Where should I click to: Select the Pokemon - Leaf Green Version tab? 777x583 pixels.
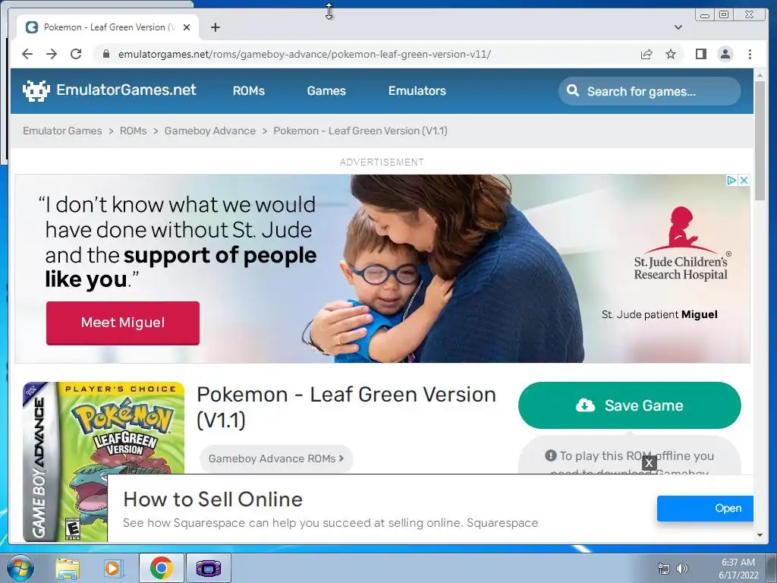point(108,27)
